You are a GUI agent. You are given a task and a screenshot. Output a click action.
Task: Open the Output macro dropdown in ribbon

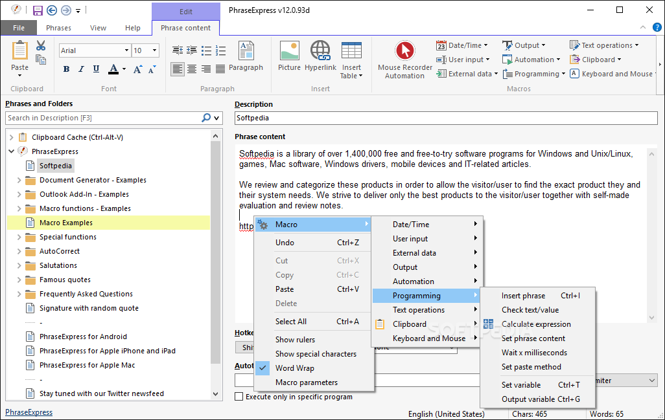tap(524, 45)
